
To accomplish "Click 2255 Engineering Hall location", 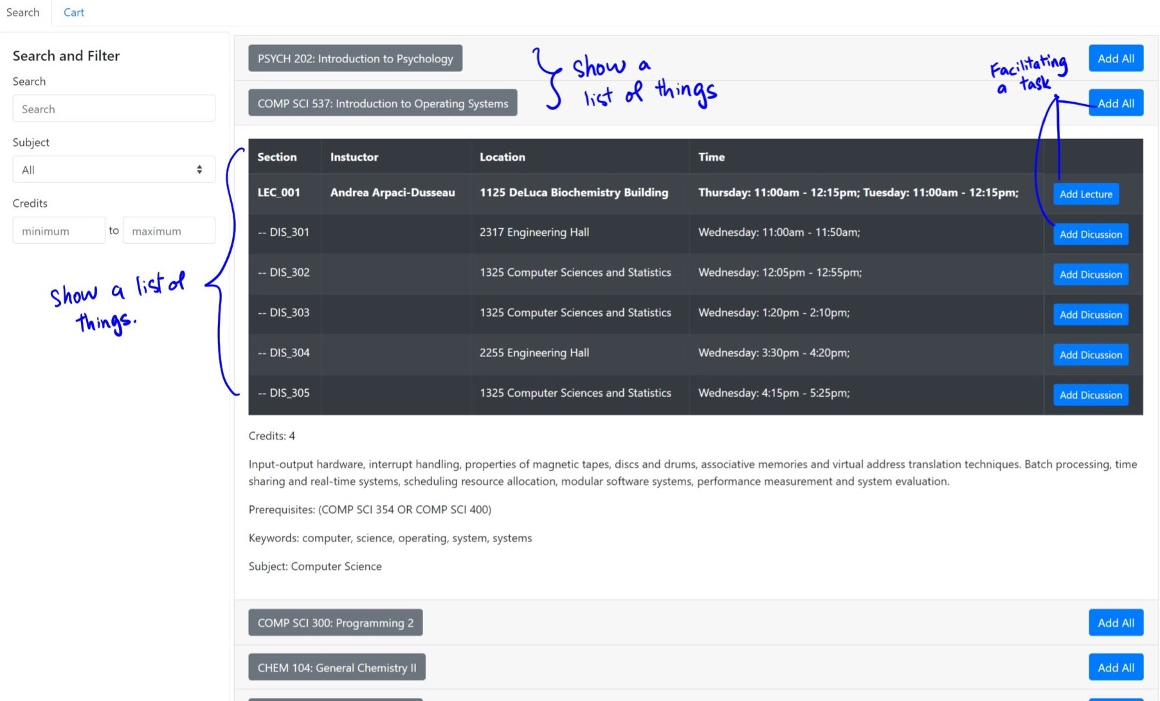I will tap(580, 354).
